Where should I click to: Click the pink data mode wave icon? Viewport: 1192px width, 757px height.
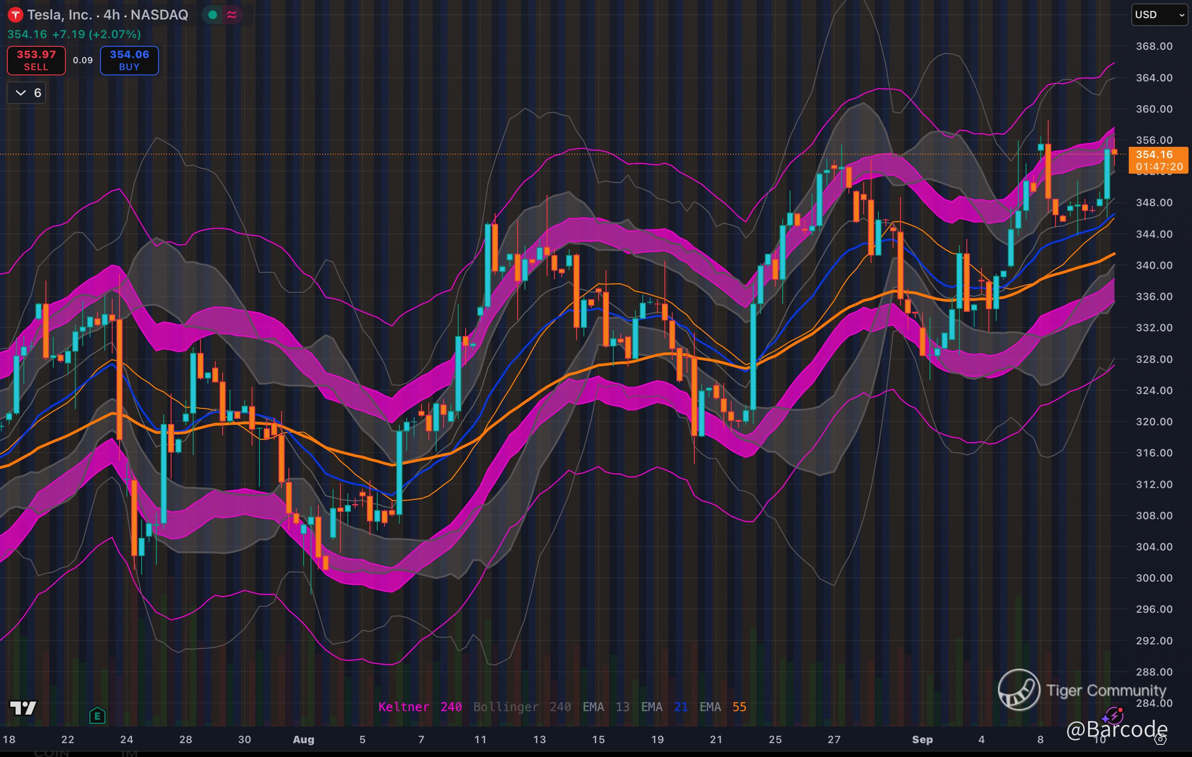232,15
